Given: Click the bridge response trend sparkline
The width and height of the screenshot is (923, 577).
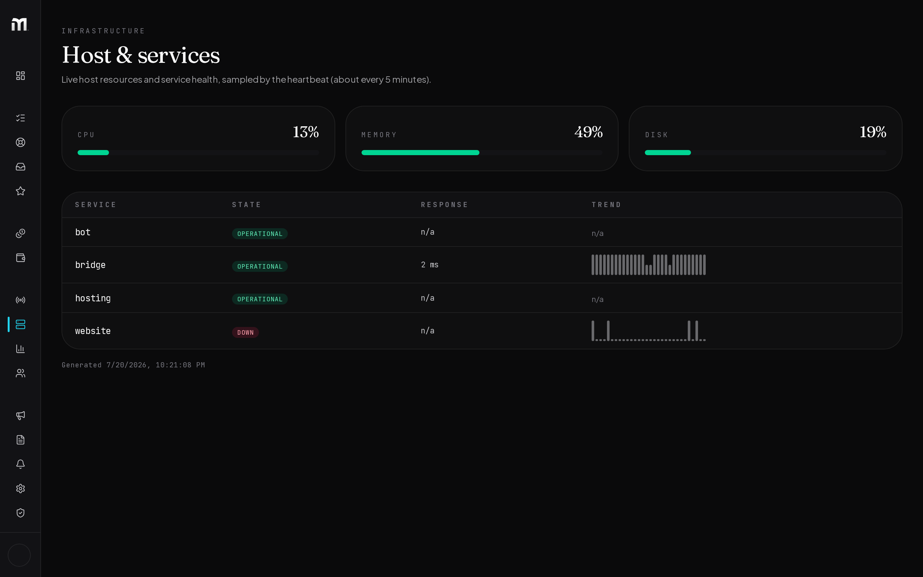Looking at the screenshot, I should (648, 265).
